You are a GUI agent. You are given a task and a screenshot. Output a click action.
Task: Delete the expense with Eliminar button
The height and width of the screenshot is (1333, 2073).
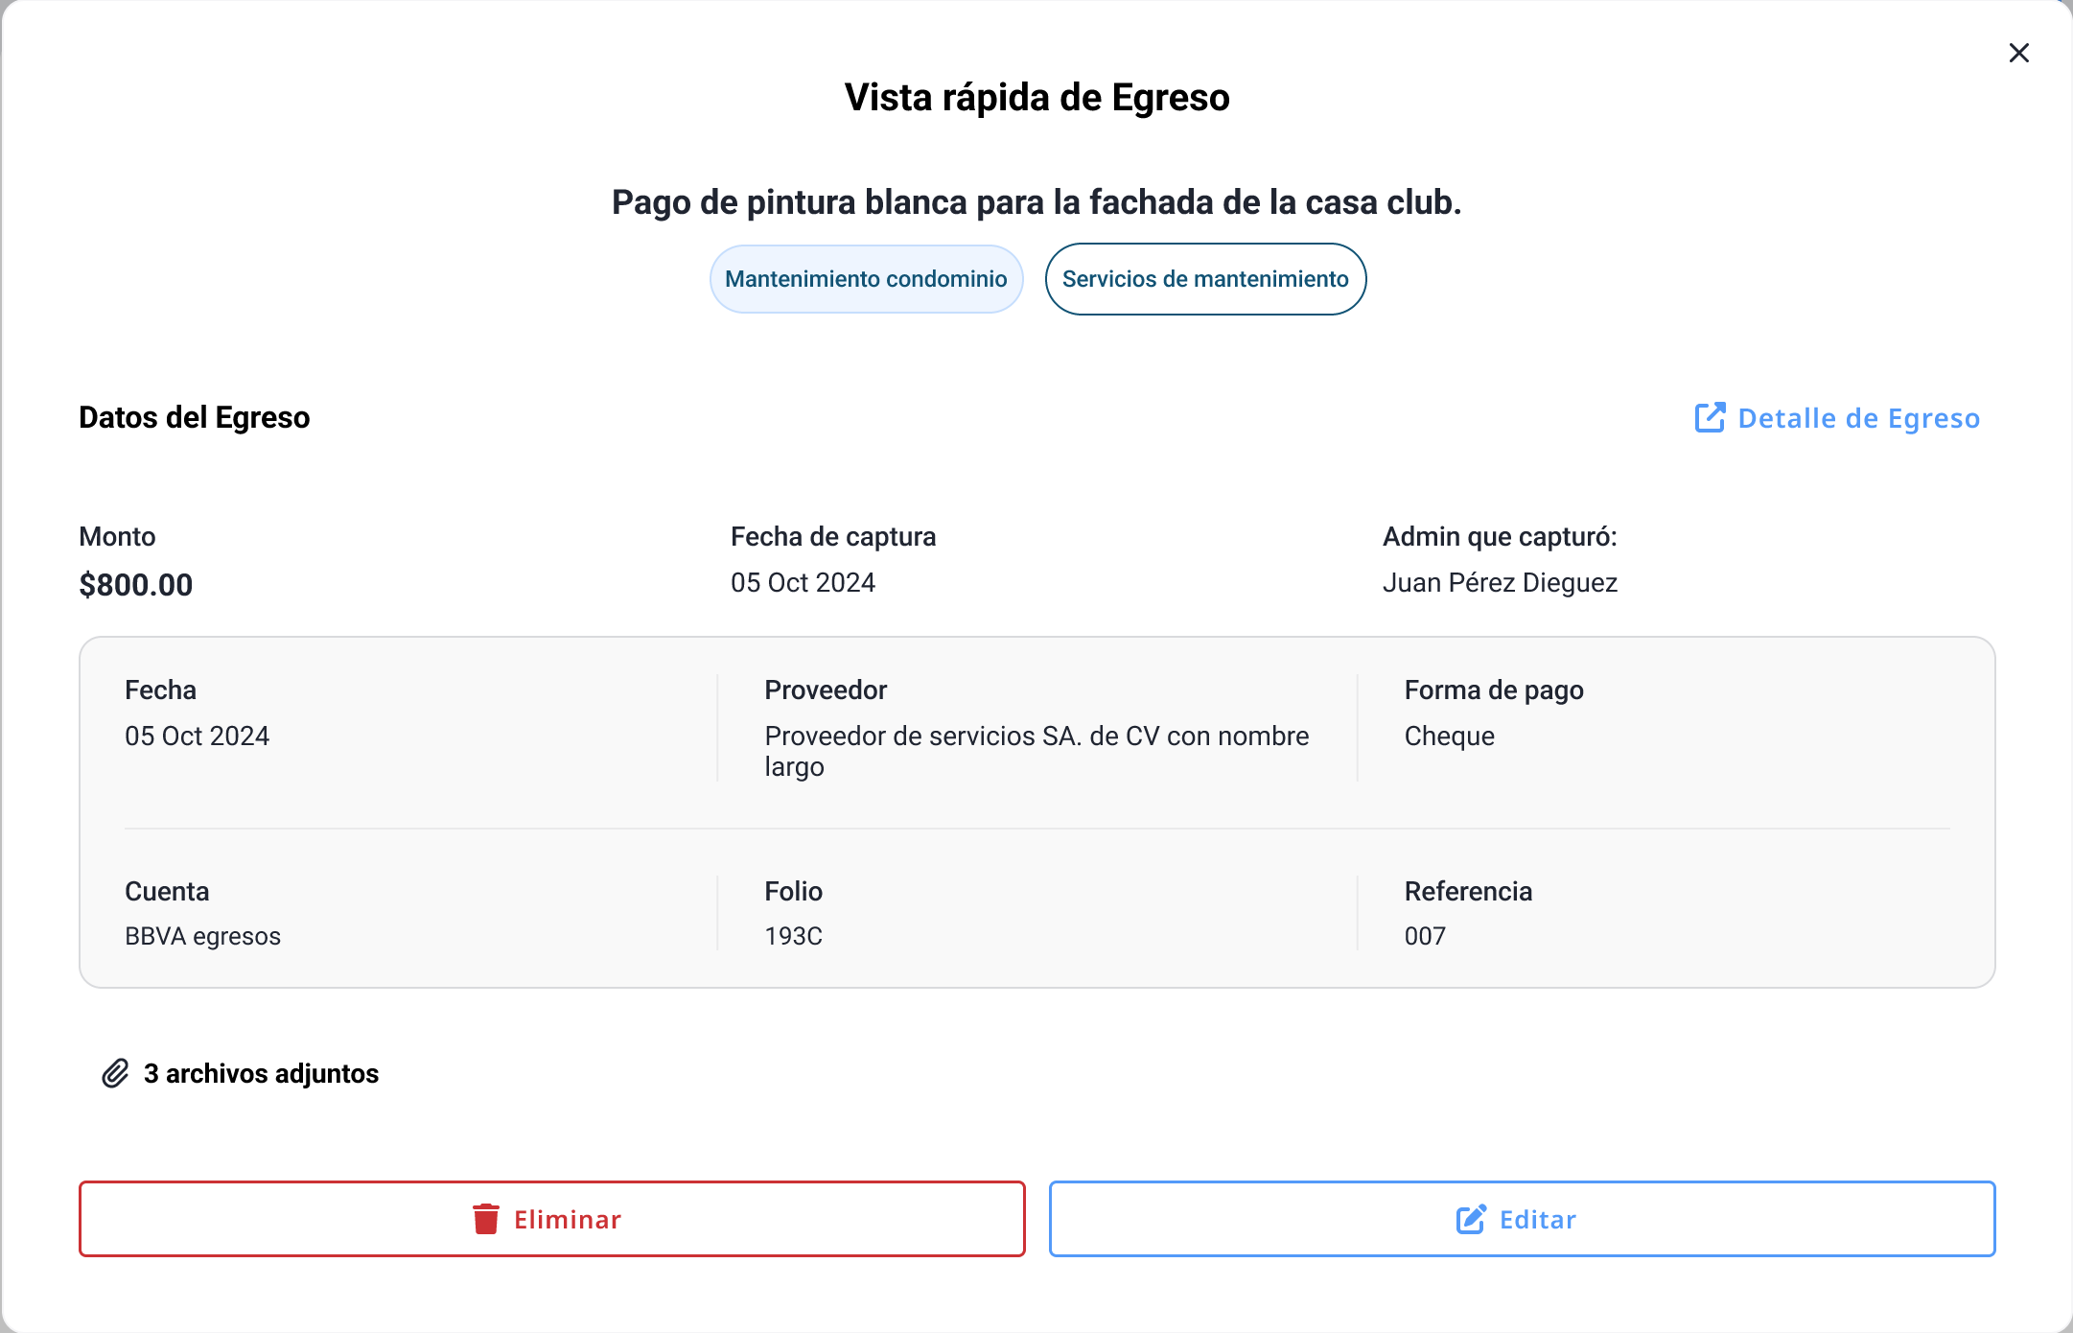click(552, 1219)
